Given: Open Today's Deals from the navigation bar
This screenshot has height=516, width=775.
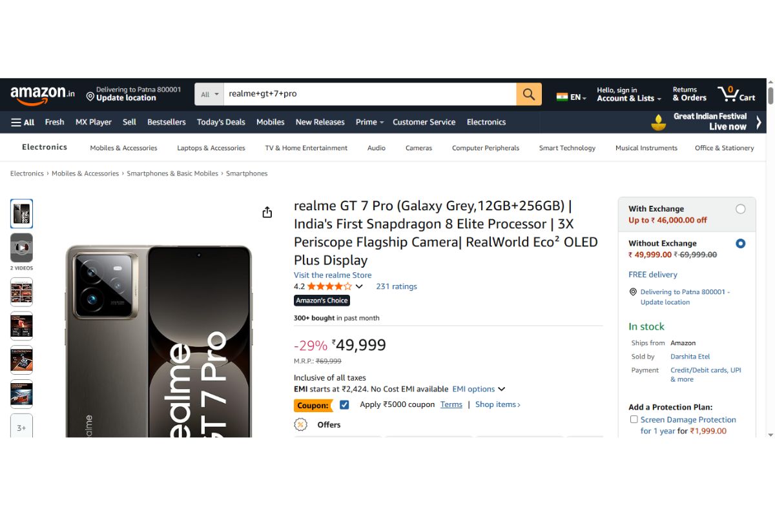Looking at the screenshot, I should pos(221,122).
